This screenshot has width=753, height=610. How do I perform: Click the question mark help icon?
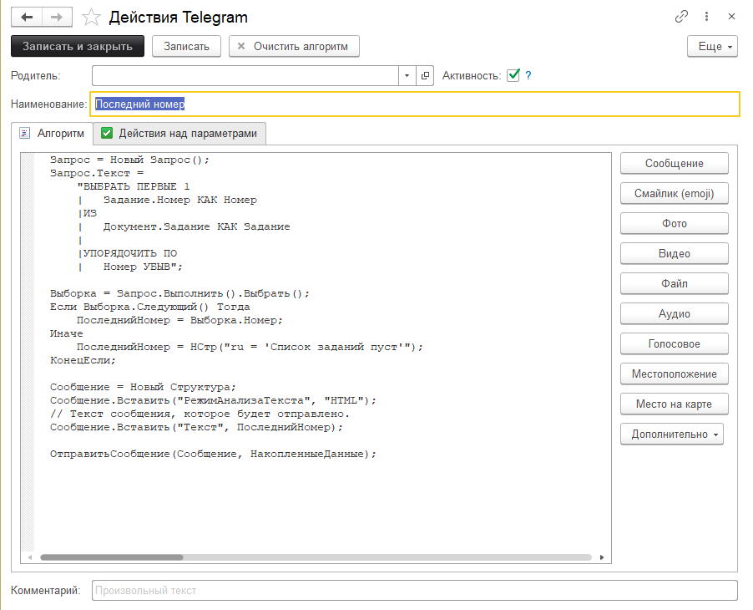528,76
